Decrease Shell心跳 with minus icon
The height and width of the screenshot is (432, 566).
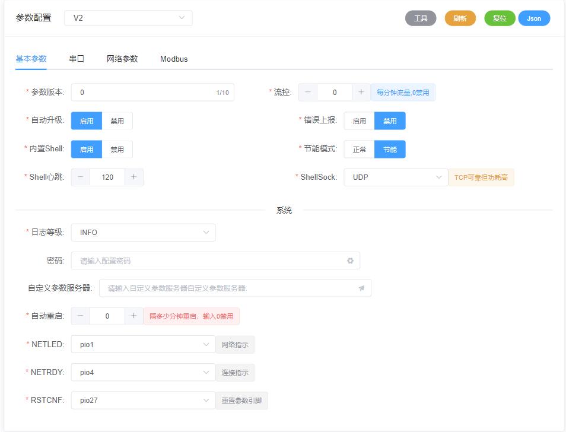[81, 177]
